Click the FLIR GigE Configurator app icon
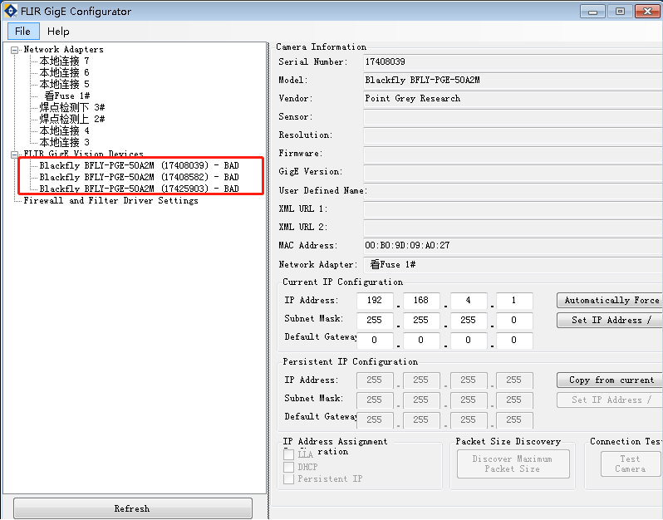Image resolution: width=663 pixels, height=520 pixels. point(10,11)
